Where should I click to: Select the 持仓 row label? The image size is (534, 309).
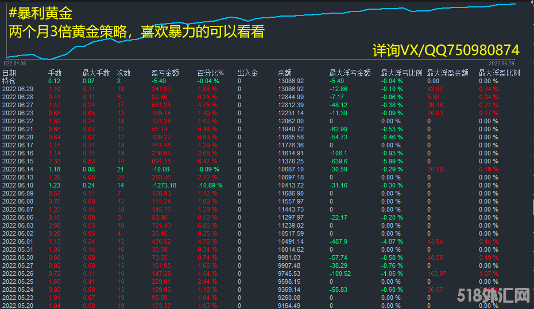(x=9, y=81)
